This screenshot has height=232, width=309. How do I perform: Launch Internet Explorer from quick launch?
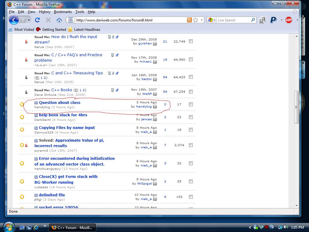[x=36, y=227]
